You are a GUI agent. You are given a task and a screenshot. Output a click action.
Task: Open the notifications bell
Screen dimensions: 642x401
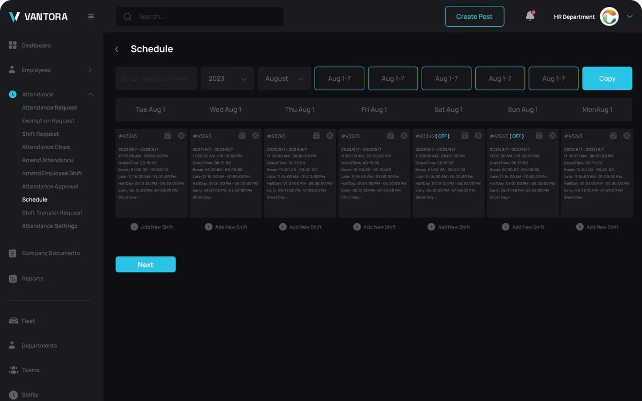point(530,16)
